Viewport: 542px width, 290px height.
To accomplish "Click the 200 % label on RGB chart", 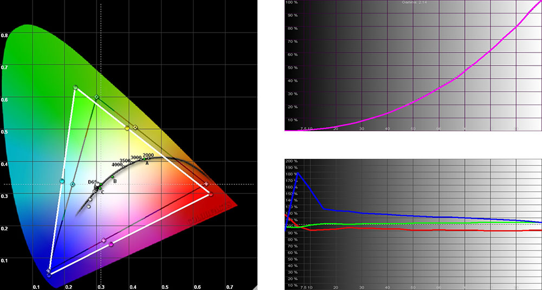I will pos(291,162).
